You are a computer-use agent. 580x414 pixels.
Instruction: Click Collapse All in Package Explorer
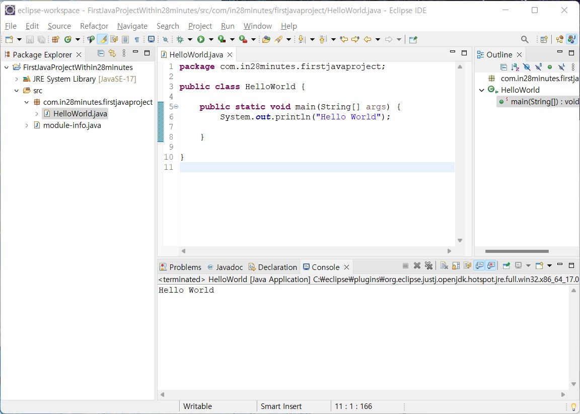point(101,53)
